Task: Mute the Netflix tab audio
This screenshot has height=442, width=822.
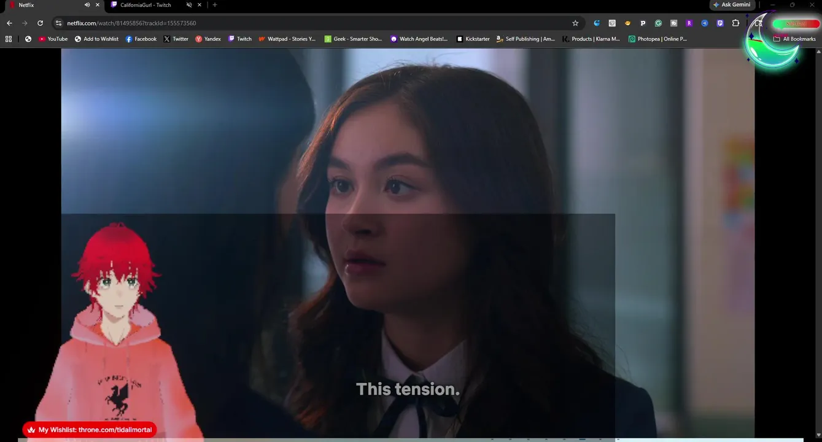Action: (87, 5)
